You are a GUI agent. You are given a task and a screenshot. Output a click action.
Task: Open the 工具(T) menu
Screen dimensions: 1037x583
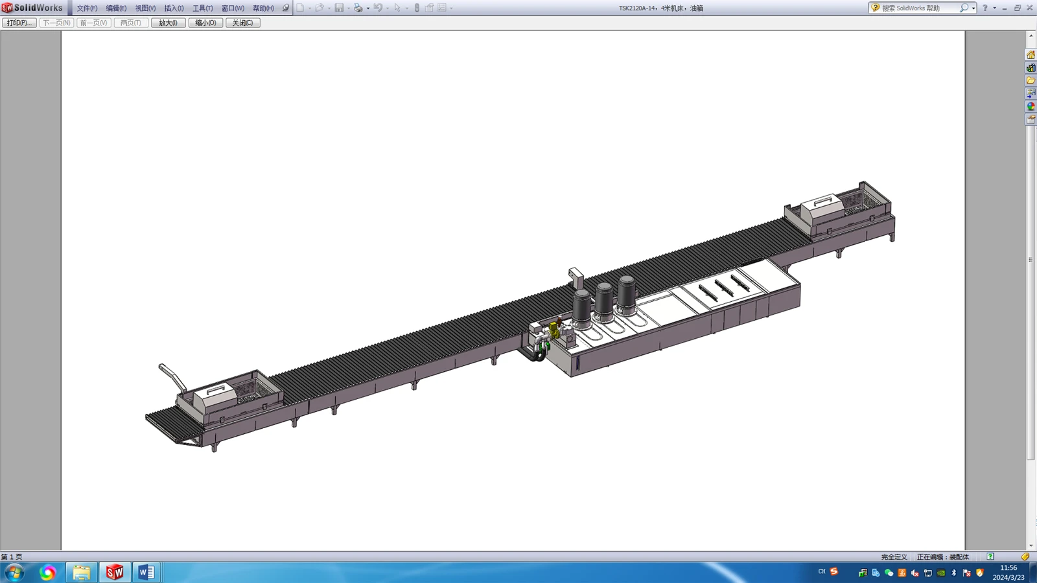202,8
